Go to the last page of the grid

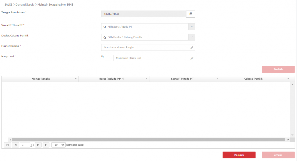[46, 145]
